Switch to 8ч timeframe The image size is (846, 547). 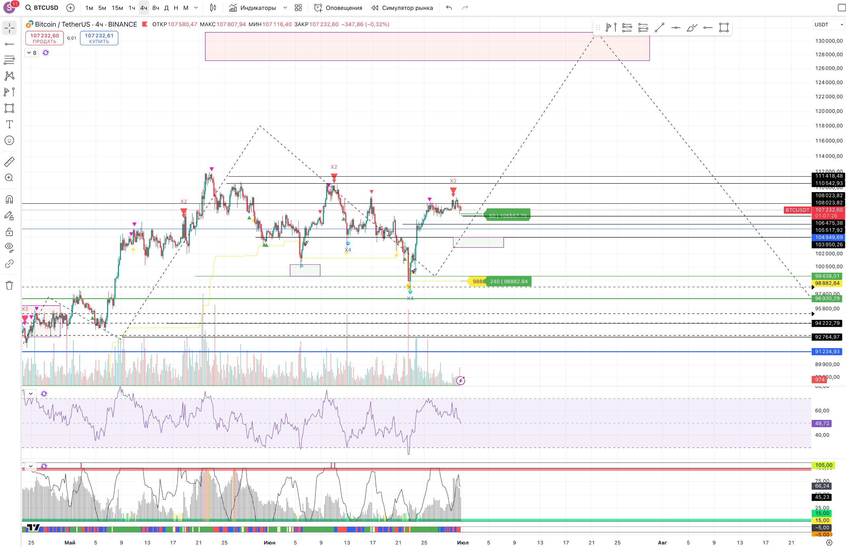coord(156,8)
